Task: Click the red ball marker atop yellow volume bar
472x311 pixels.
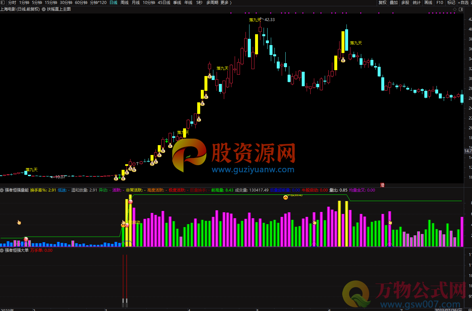Action: 130,201
